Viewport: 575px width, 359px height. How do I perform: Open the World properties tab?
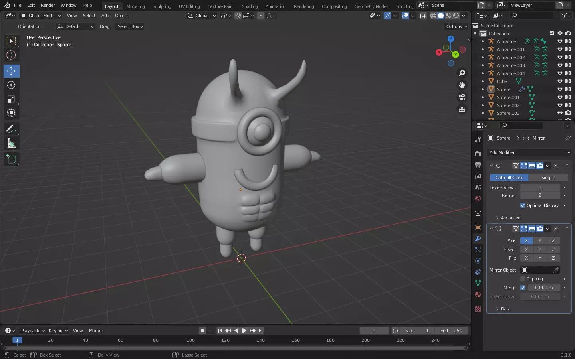(x=478, y=199)
